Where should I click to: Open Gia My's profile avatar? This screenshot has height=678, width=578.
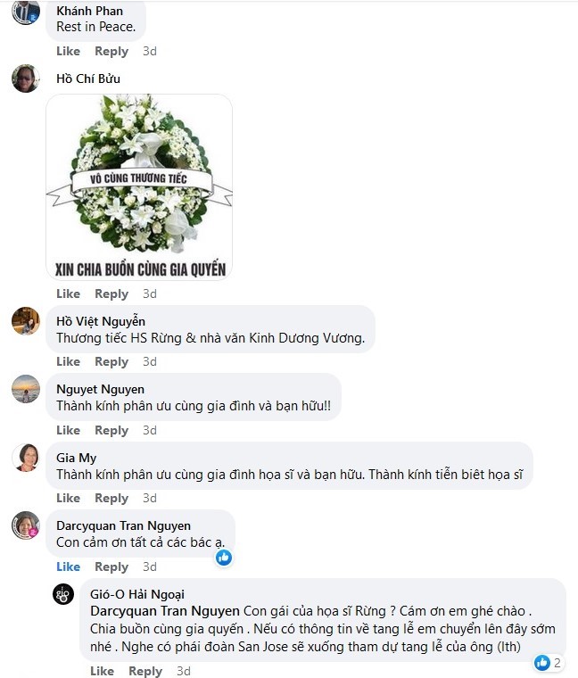click(x=26, y=458)
